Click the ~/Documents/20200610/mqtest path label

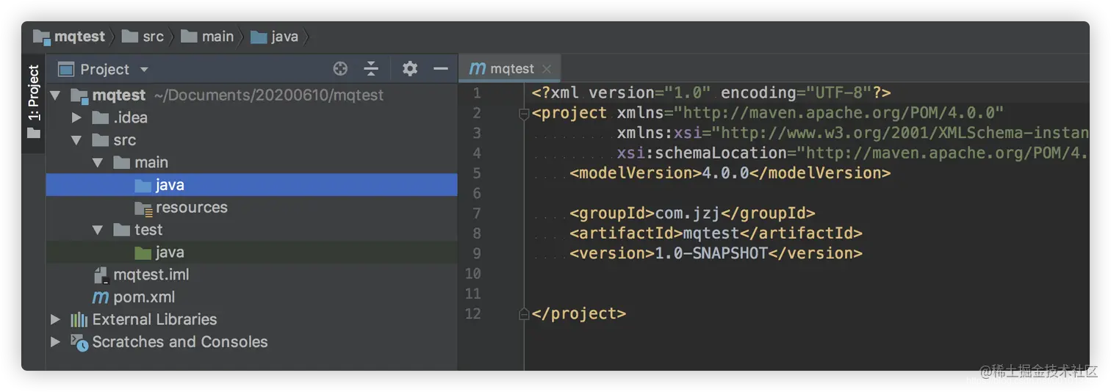269,95
